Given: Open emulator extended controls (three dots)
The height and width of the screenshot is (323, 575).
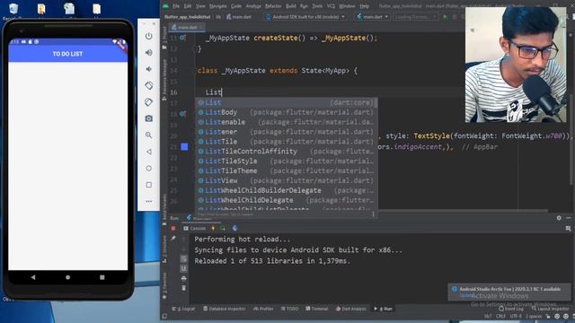Looking at the screenshot, I should click(148, 201).
